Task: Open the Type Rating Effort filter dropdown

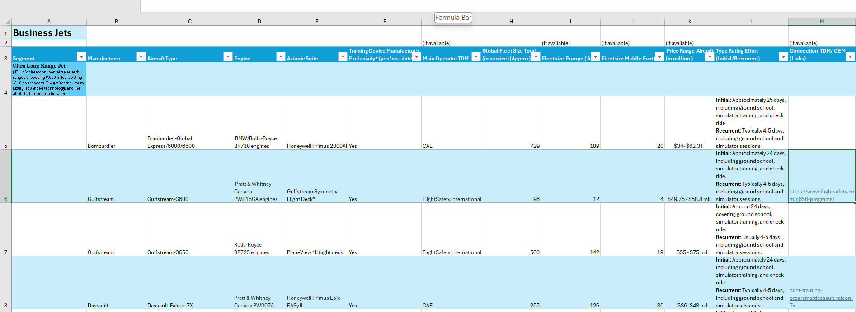Action: click(783, 57)
